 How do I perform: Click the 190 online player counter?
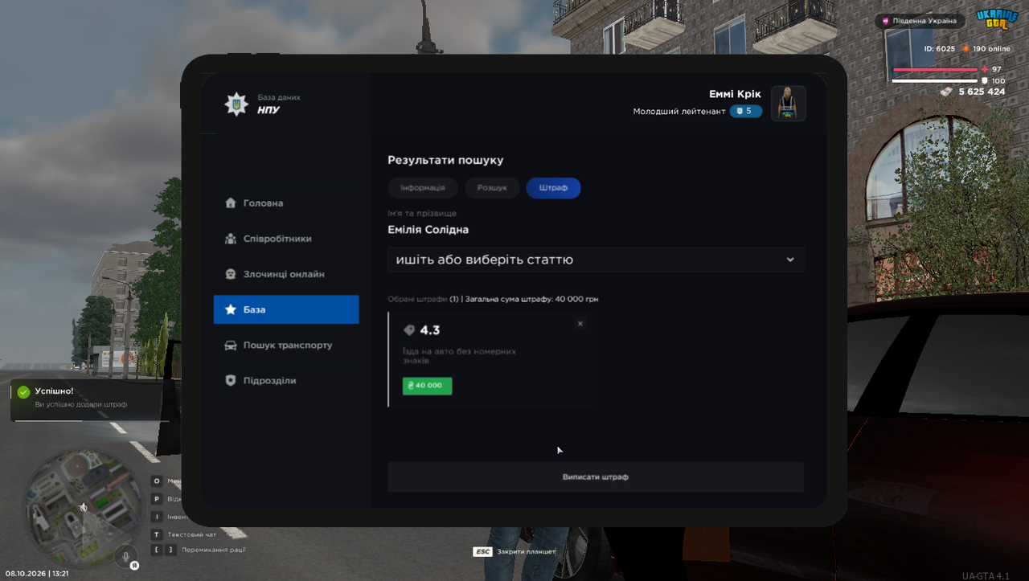coord(986,49)
